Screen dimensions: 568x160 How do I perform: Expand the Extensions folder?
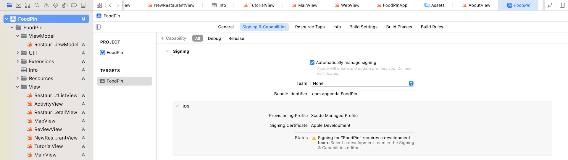tap(17, 61)
